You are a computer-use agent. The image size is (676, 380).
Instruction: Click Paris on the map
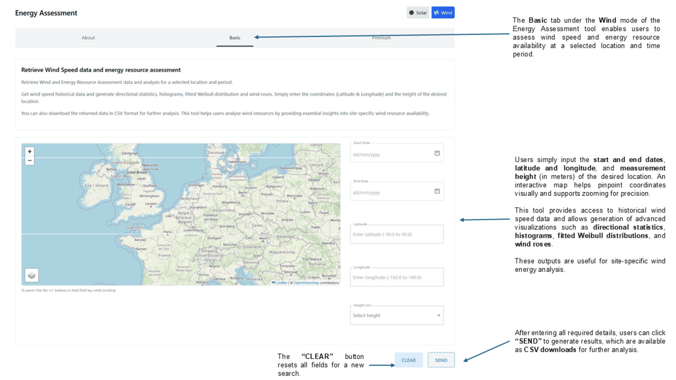[168, 232]
